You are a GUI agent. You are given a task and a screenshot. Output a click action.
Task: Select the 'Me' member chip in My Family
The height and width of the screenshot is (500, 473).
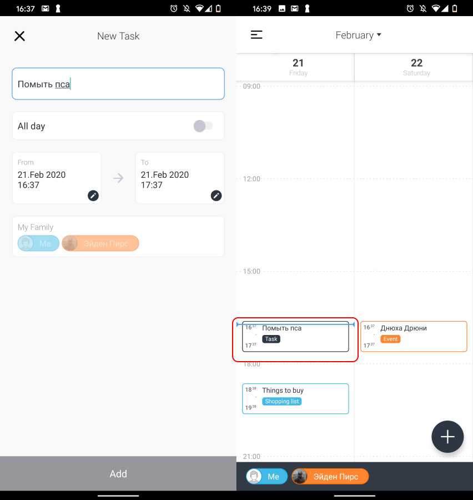coord(38,243)
